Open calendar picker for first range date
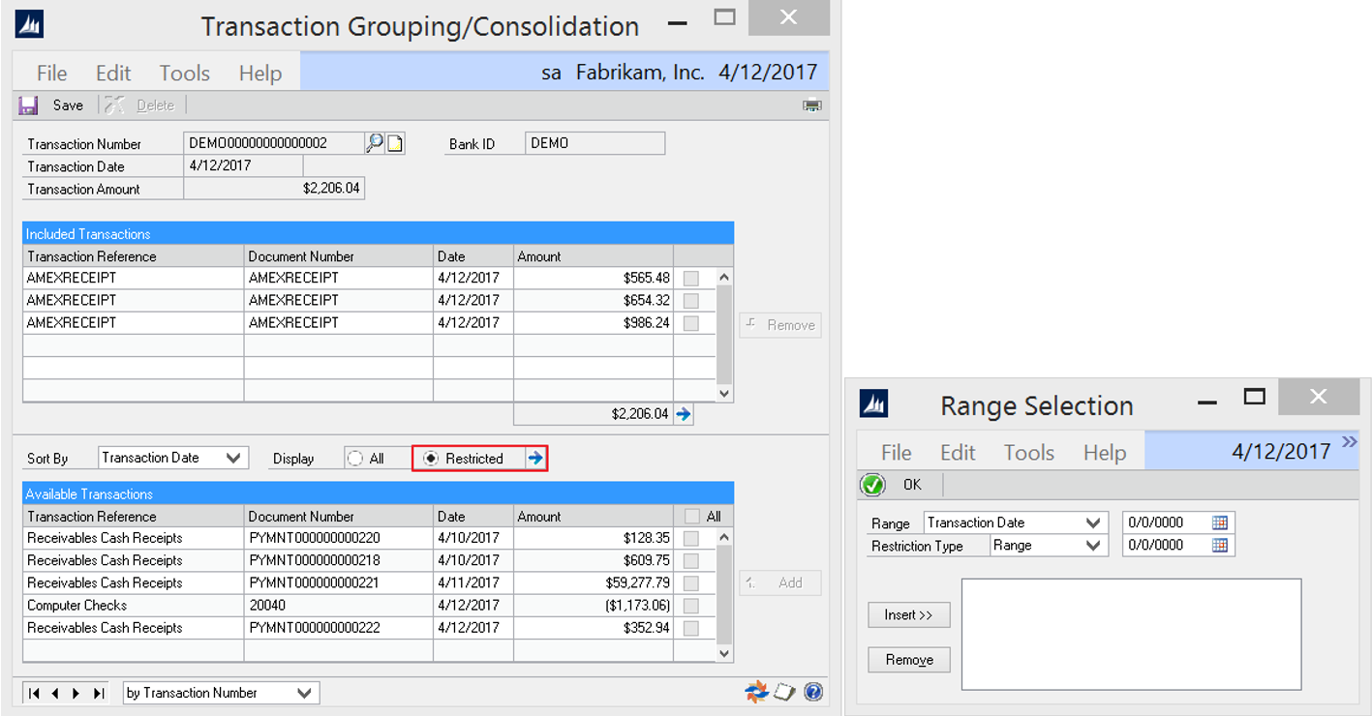This screenshot has height=716, width=1372. (1220, 522)
